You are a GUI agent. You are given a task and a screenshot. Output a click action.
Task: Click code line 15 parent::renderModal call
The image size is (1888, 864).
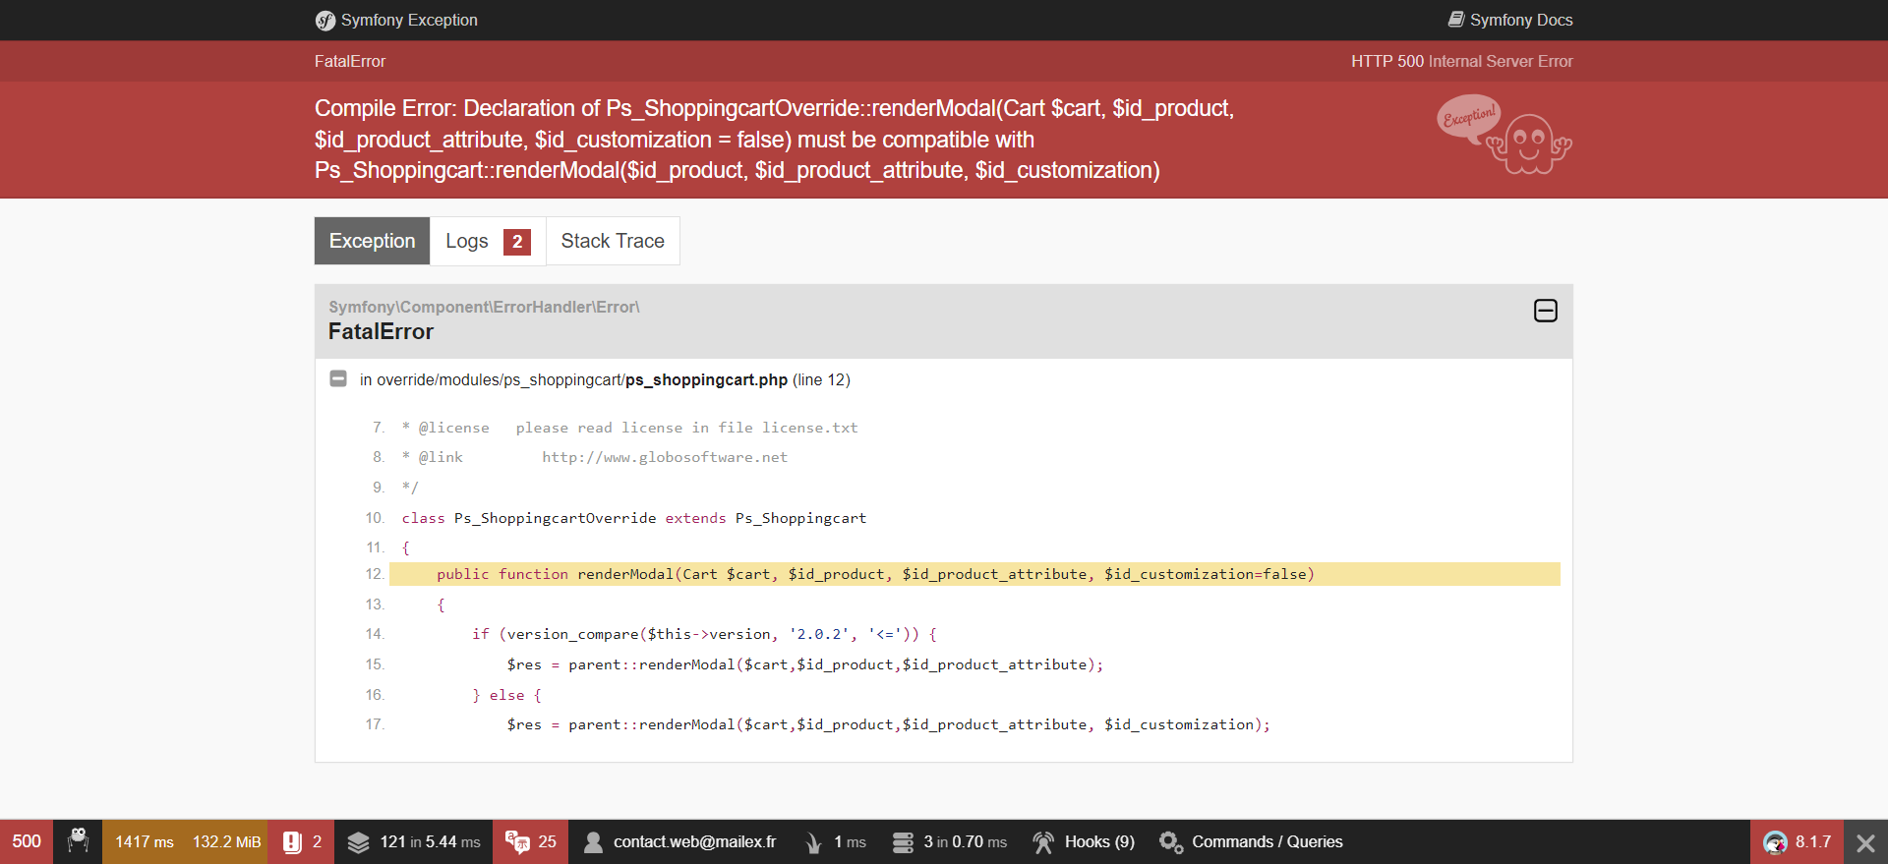[804, 664]
